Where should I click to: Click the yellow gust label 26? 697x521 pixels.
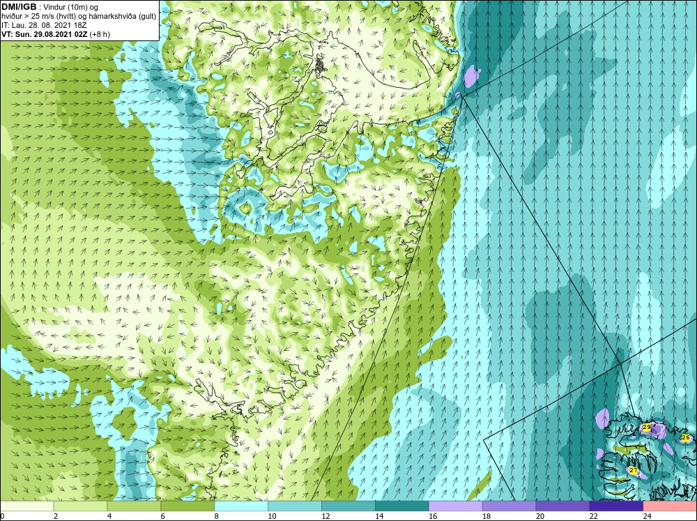(685, 438)
